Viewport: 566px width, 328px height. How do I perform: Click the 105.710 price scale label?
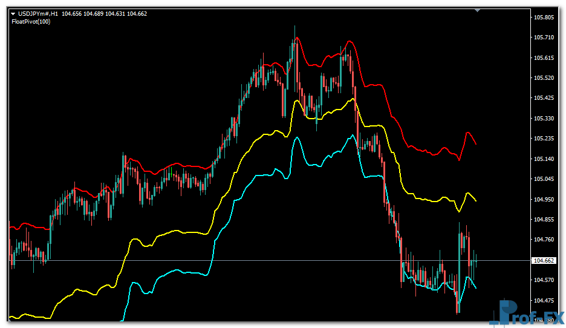(544, 38)
